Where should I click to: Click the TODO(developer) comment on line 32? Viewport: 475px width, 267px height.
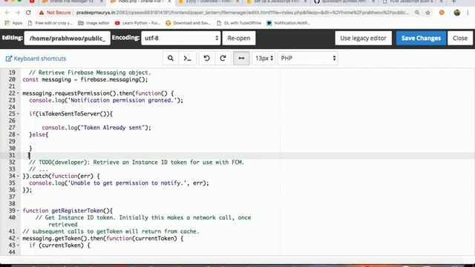click(137, 162)
